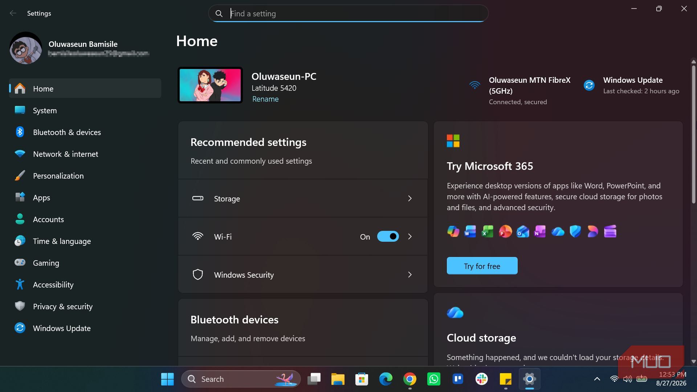The height and width of the screenshot is (392, 697).
Task: Click the Oluwaseun Bamisile profile picture
Action: click(x=26, y=48)
